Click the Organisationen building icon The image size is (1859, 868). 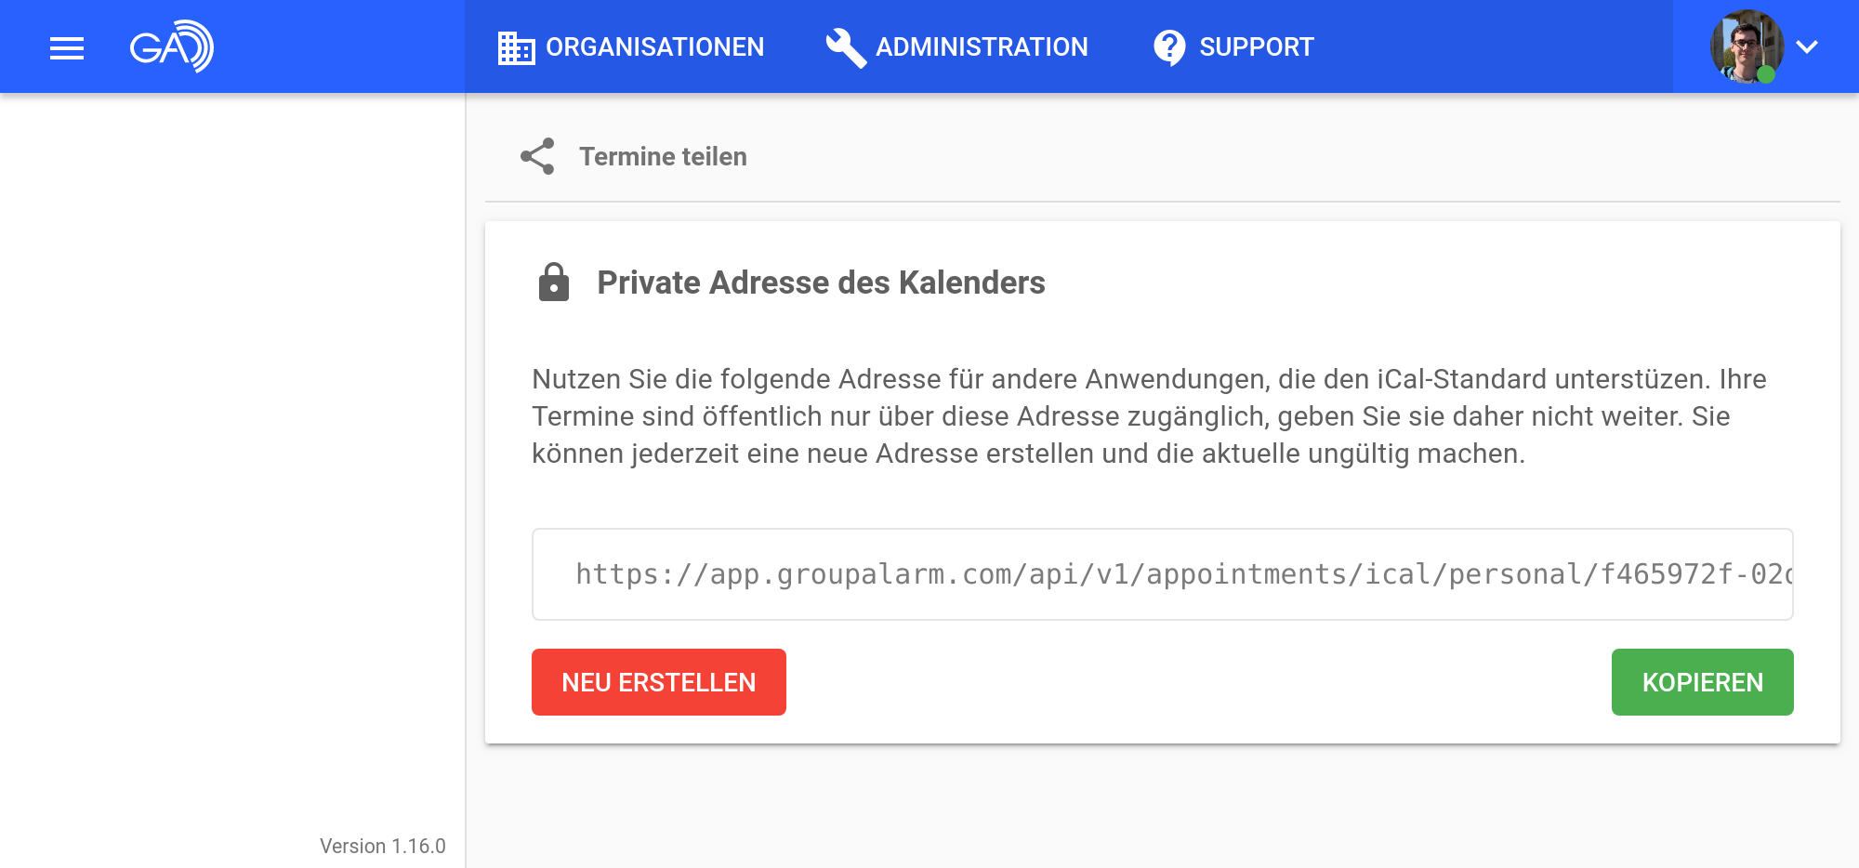[516, 47]
